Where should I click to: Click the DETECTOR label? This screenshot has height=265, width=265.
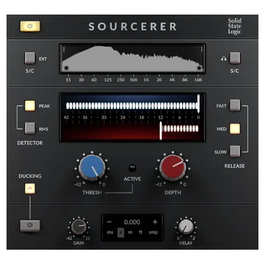click(x=30, y=143)
